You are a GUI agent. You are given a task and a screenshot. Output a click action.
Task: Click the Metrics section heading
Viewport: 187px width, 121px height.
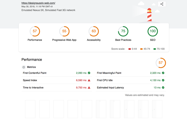[31, 67]
